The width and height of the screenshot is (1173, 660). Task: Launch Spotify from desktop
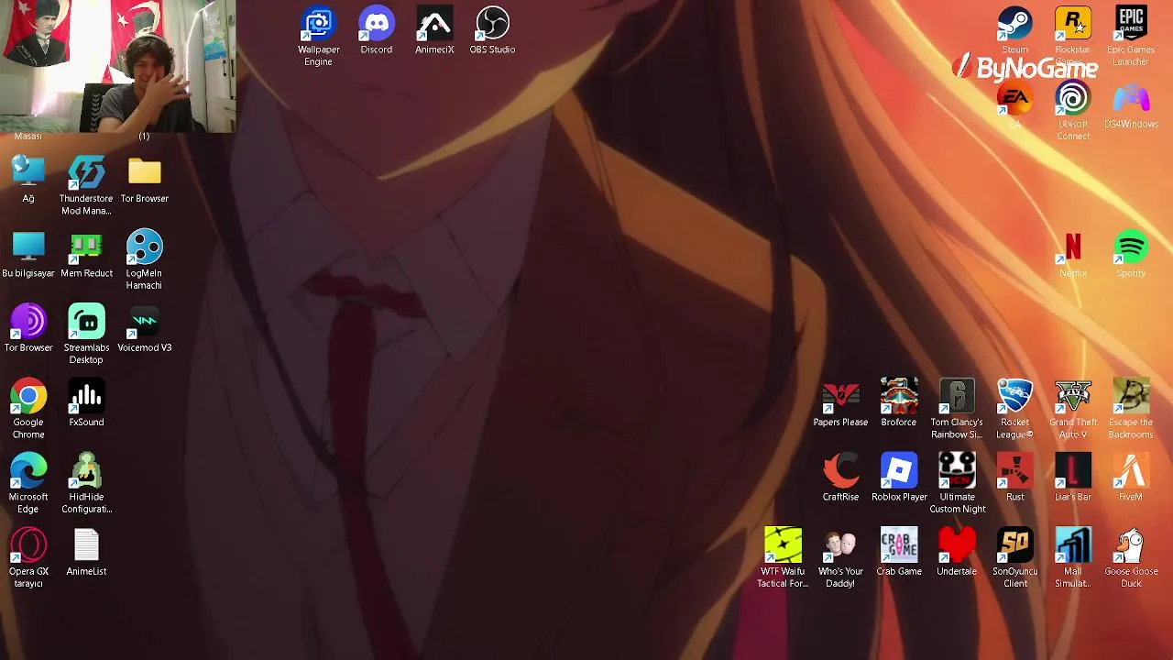coord(1131,247)
